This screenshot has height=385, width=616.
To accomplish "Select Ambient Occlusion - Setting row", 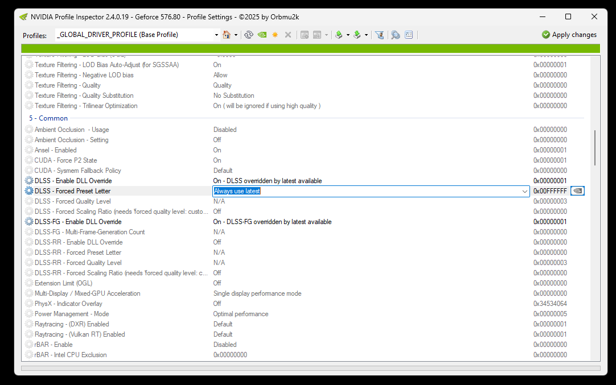I will 305,140.
